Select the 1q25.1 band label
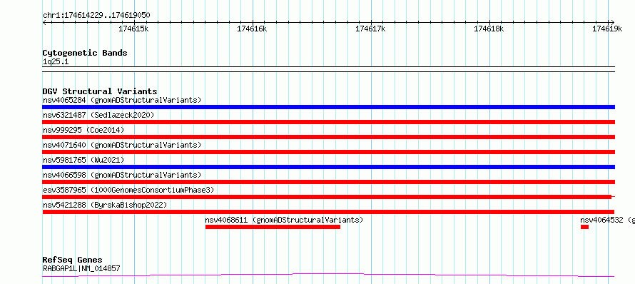Image resolution: width=635 pixels, height=284 pixels. 56,61
